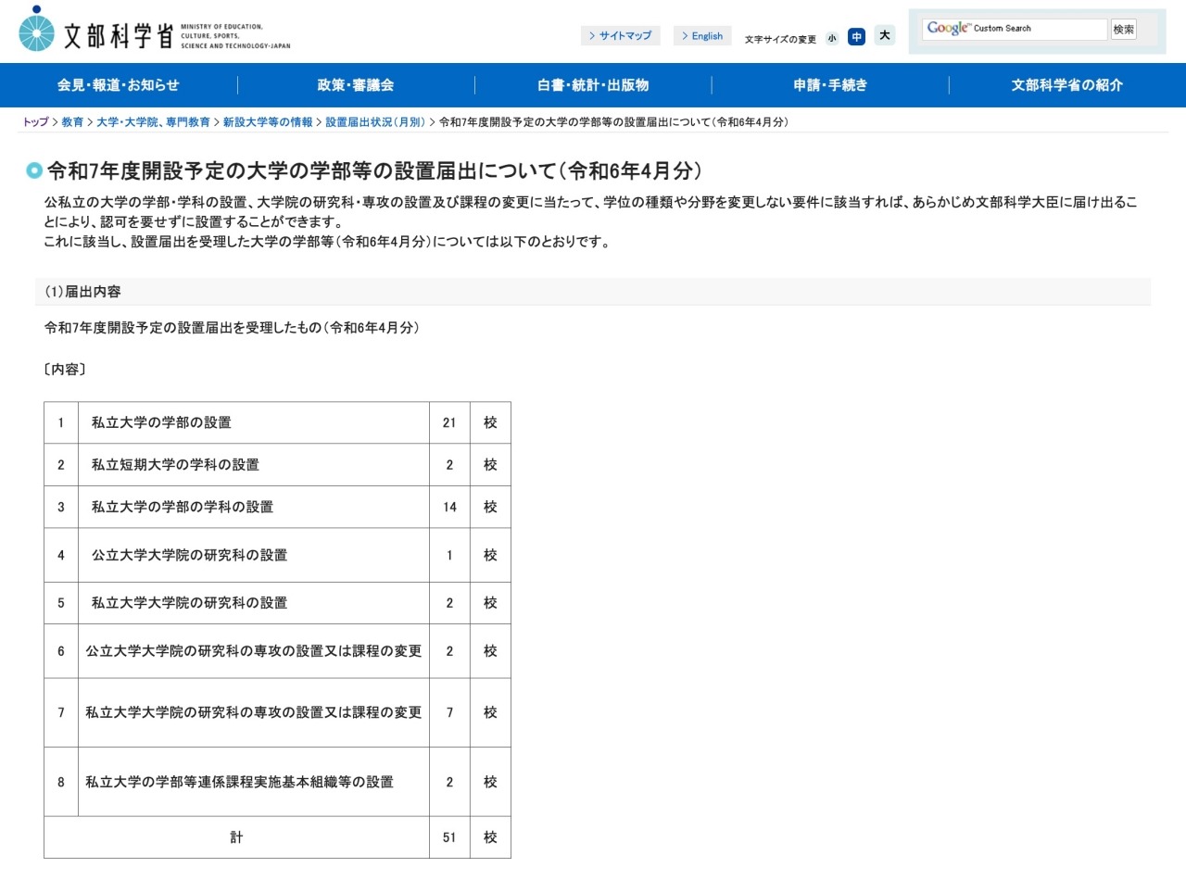Select table row 私立大学の学部の学科の設置
1186x880 pixels.
click(x=277, y=508)
